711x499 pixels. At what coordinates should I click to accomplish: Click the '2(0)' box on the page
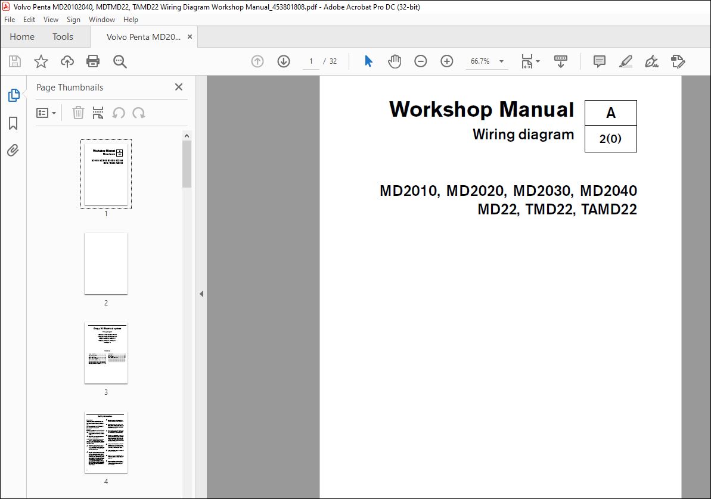(x=611, y=139)
